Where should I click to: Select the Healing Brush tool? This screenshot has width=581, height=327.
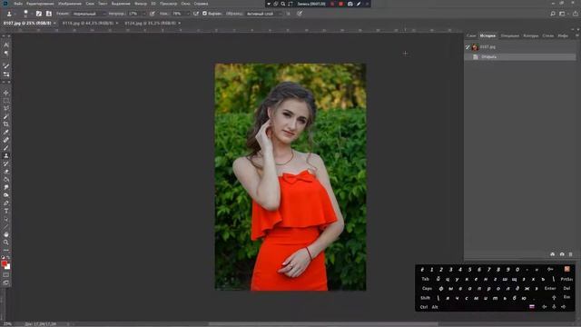[x=6, y=140]
